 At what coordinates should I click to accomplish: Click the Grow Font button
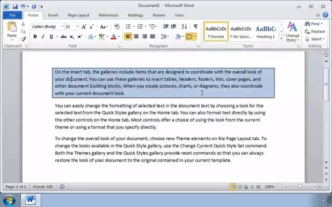84,26
